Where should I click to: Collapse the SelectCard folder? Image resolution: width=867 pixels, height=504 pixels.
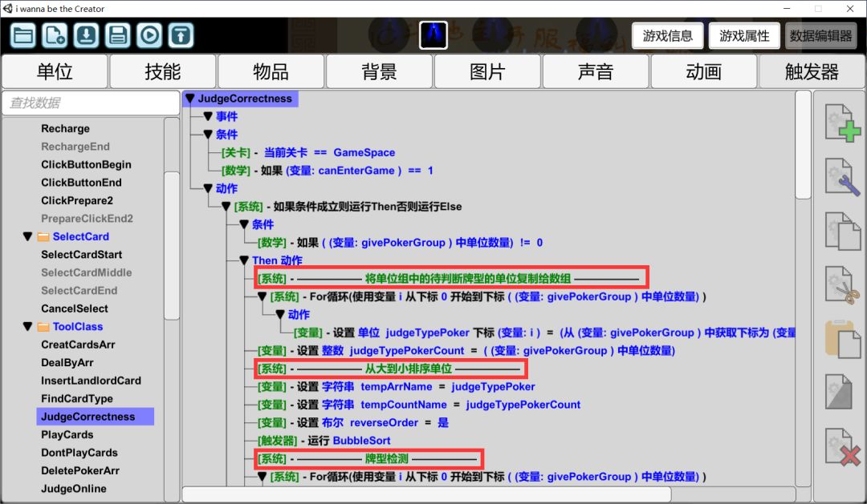(x=28, y=236)
